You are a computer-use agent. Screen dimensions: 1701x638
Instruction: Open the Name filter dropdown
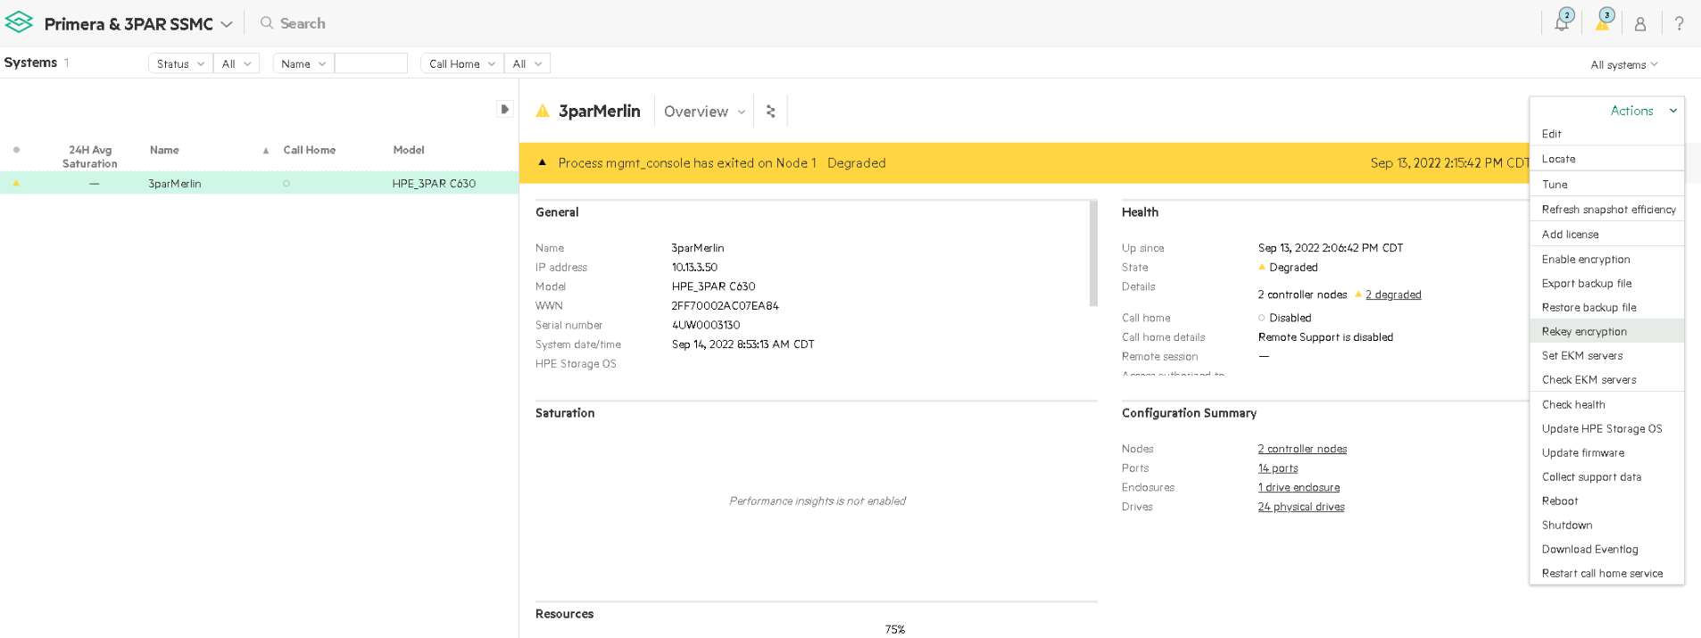(303, 63)
